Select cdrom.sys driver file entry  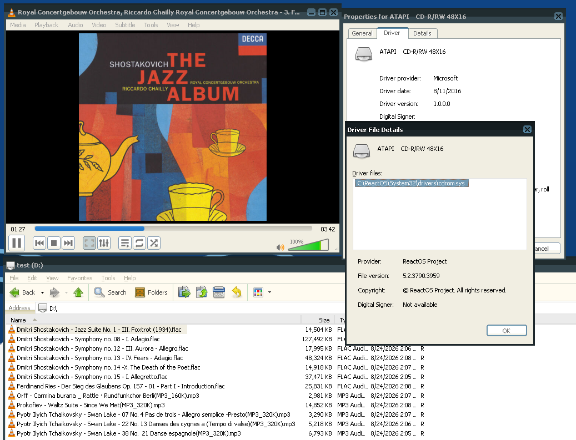coord(412,183)
